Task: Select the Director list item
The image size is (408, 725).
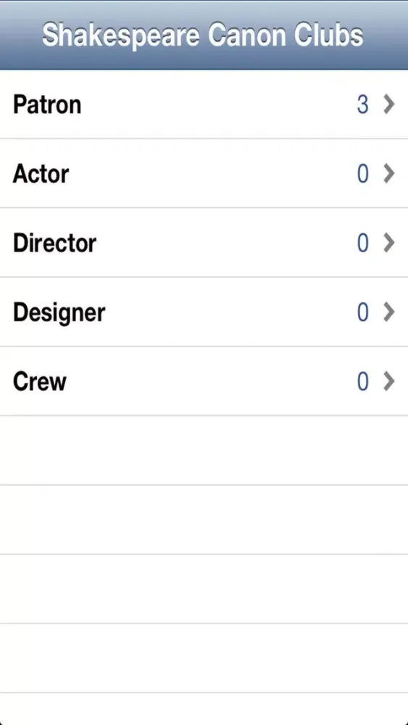Action: 204,243
